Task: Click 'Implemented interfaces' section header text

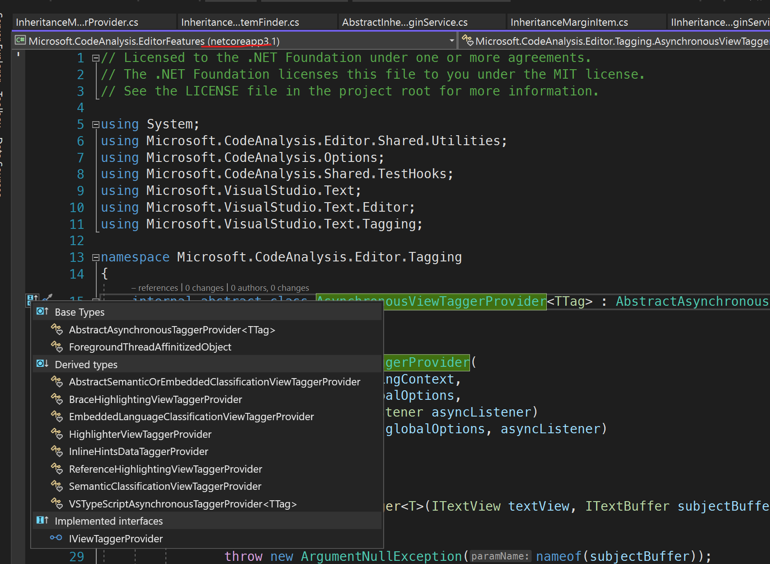Action: pyautogui.click(x=108, y=521)
